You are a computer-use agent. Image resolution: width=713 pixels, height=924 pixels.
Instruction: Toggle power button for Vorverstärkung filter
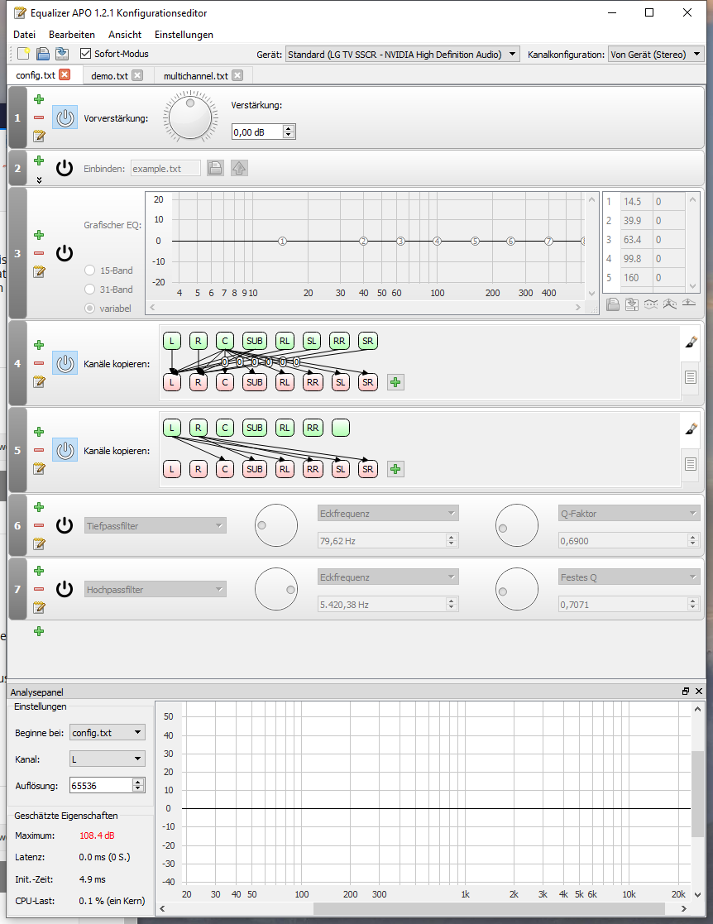[x=65, y=117]
